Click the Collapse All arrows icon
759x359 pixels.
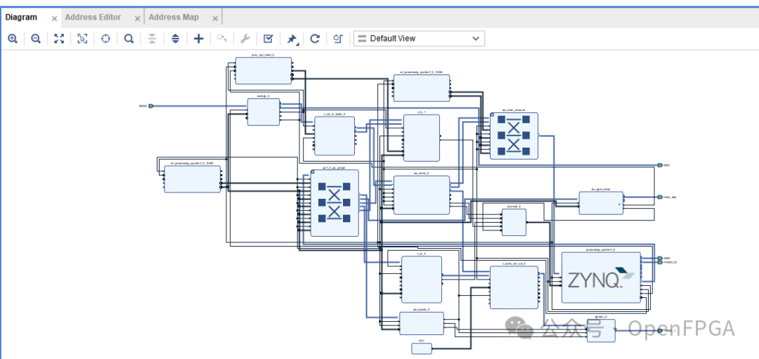tap(152, 39)
